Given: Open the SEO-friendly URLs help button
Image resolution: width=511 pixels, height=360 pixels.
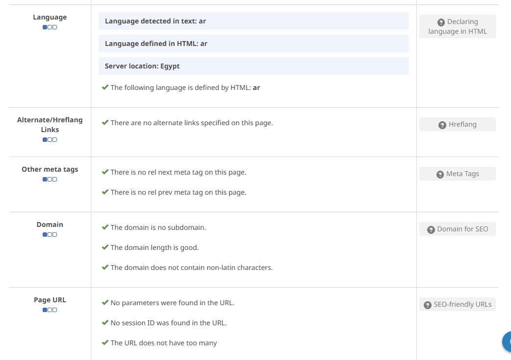Looking at the screenshot, I should coord(457,304).
